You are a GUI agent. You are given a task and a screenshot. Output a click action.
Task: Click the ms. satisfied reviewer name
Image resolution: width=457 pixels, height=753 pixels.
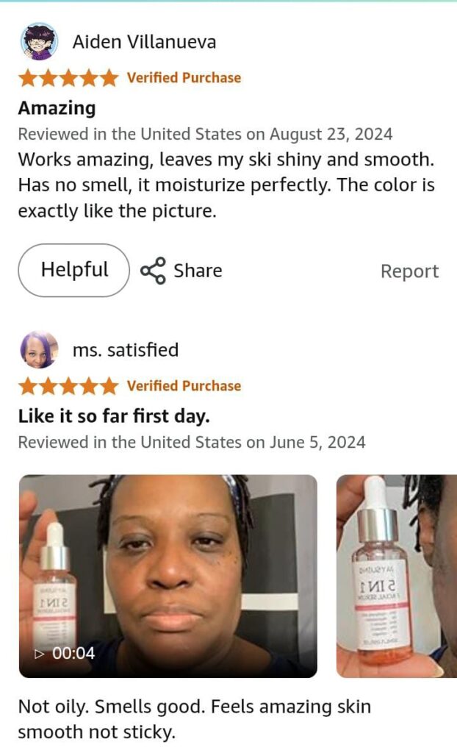pos(126,349)
